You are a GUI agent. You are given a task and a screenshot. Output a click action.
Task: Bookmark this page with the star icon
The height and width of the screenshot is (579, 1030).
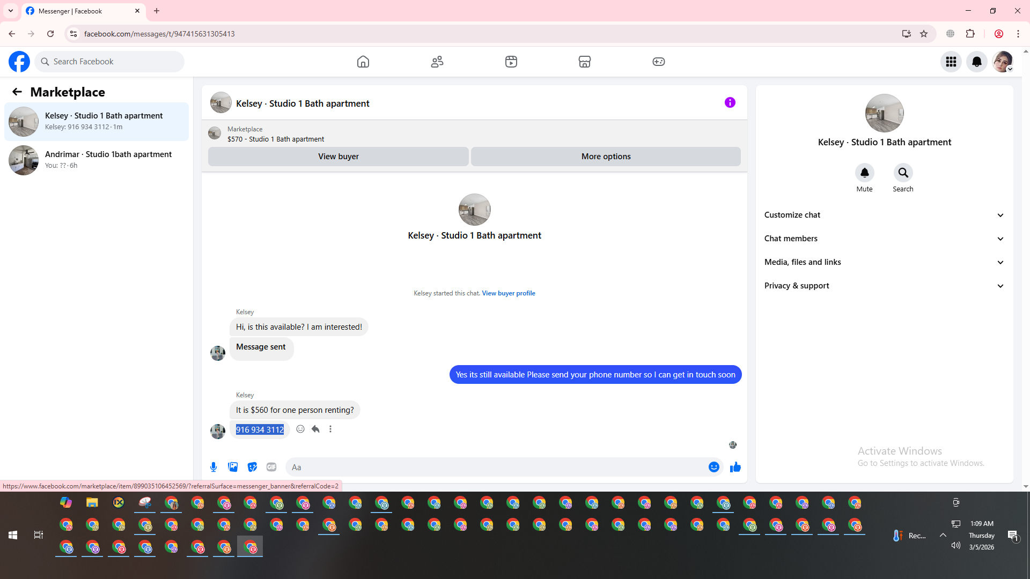tap(924, 34)
